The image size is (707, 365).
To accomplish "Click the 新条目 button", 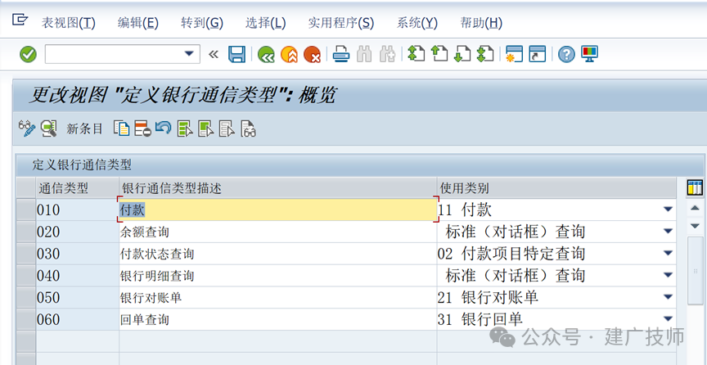I will click(x=85, y=129).
